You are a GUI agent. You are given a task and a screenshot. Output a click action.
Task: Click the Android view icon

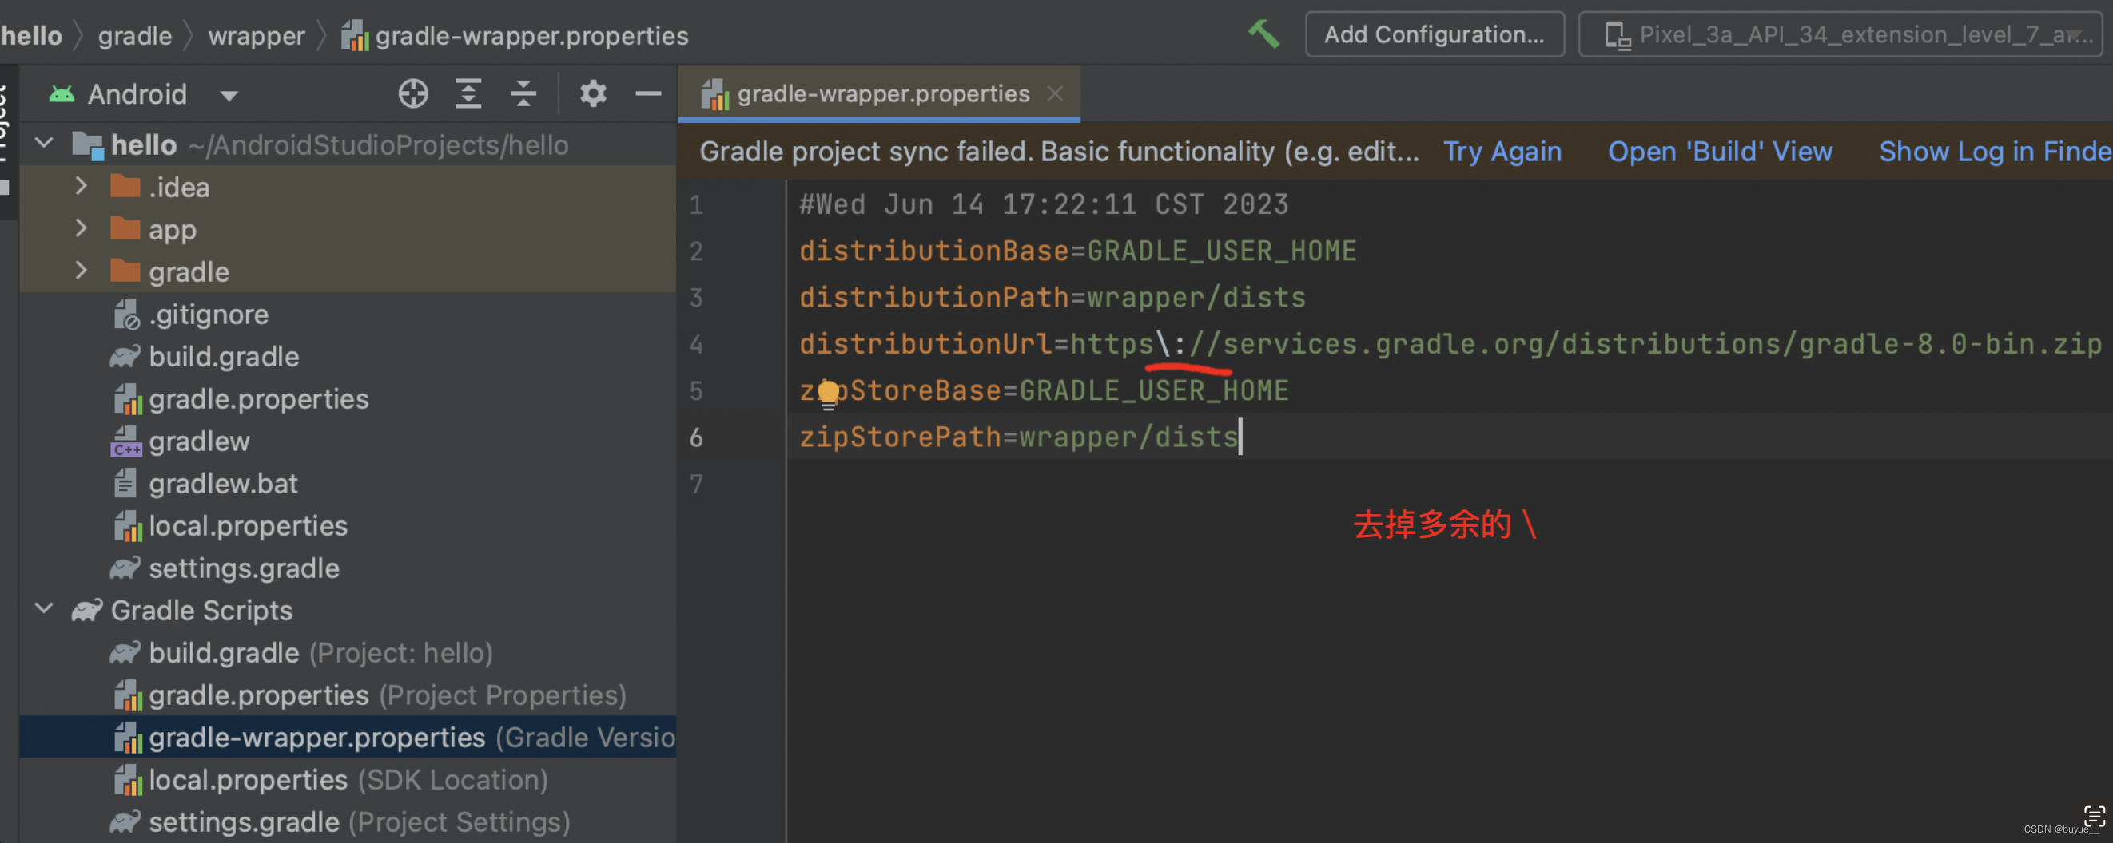click(x=62, y=94)
